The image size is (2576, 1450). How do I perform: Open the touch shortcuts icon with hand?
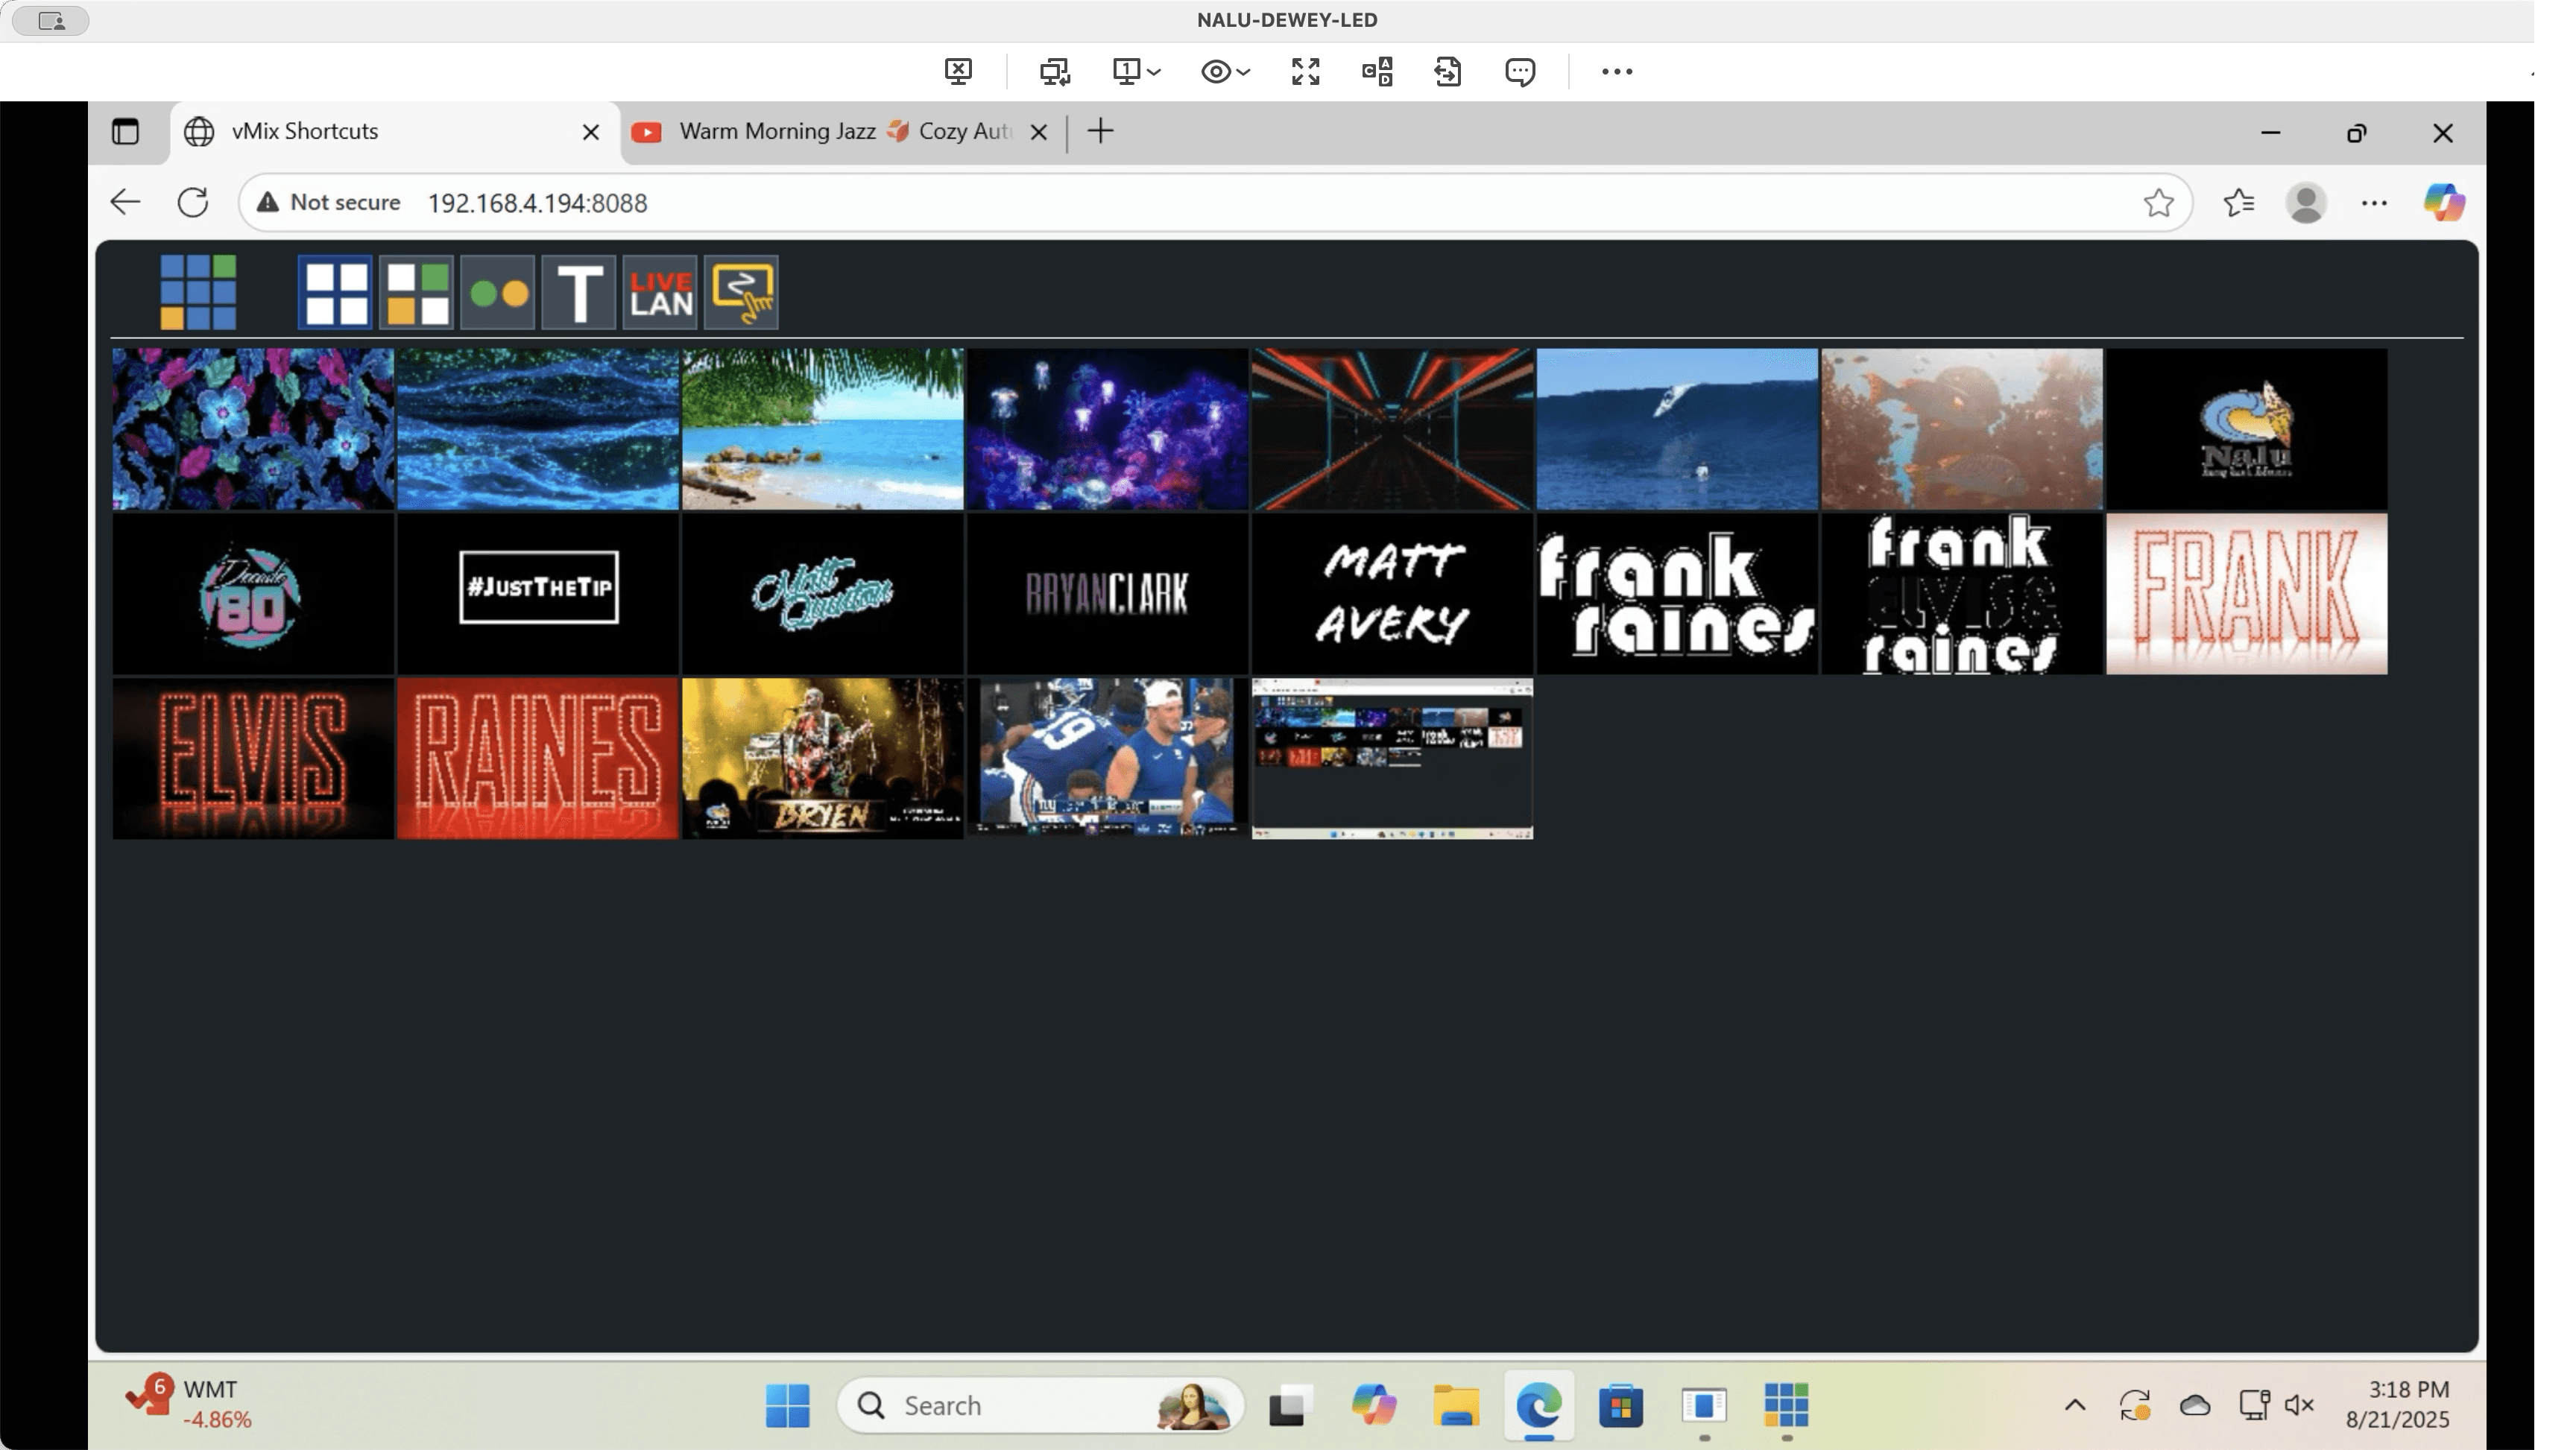pyautogui.click(x=741, y=293)
